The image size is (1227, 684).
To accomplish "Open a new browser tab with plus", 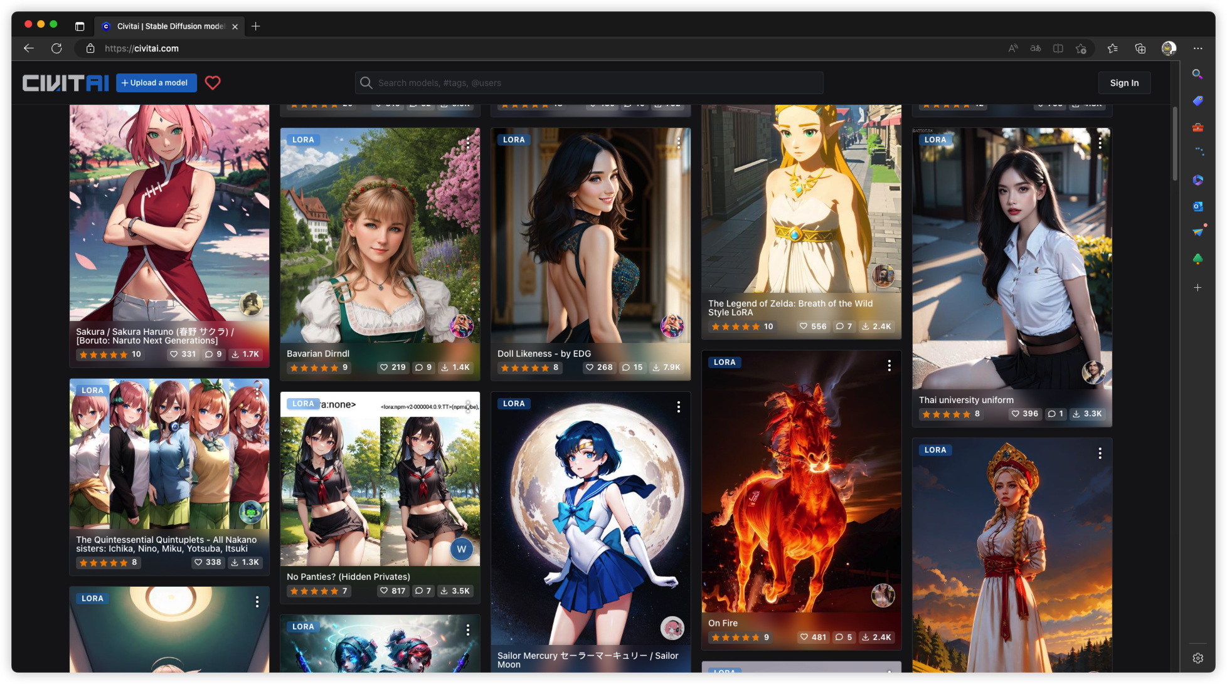I will point(255,26).
